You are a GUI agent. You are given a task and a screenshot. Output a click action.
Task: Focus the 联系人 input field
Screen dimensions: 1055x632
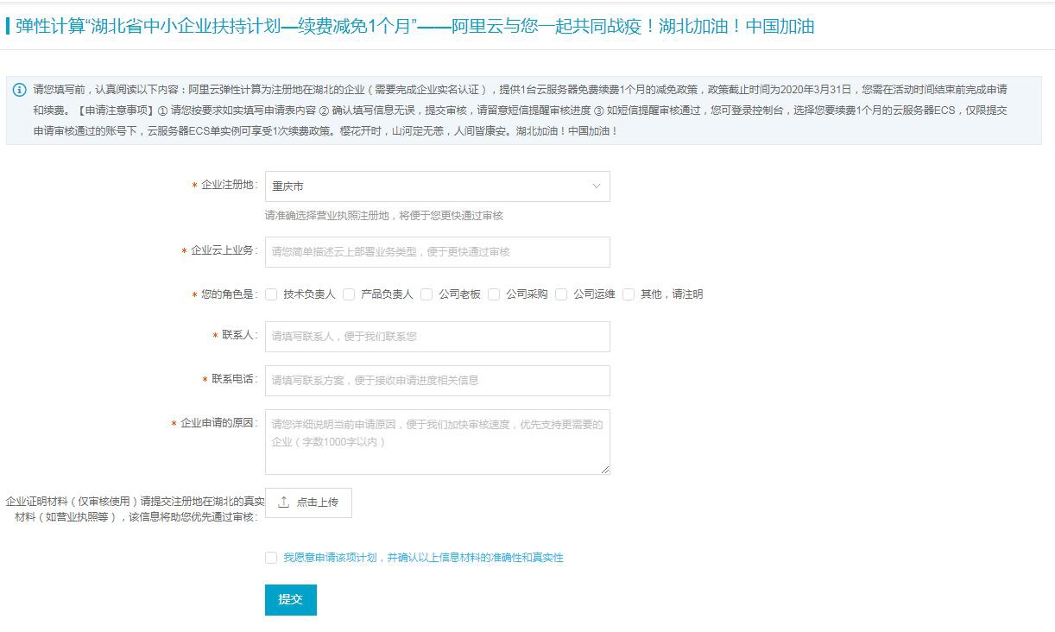coord(437,337)
